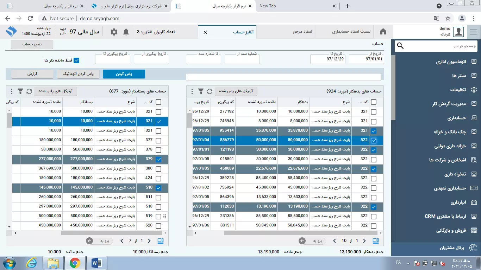Switch to the 'لیست اسناد حسابداری' tab
The height and width of the screenshot is (270, 481).
pyautogui.click(x=351, y=32)
